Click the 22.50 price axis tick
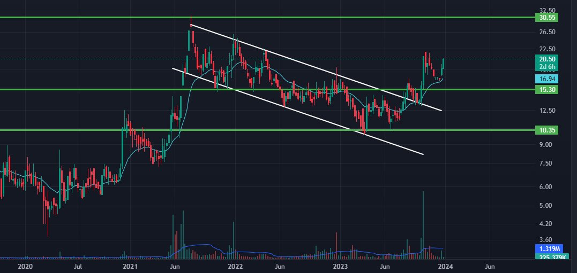 (547, 49)
